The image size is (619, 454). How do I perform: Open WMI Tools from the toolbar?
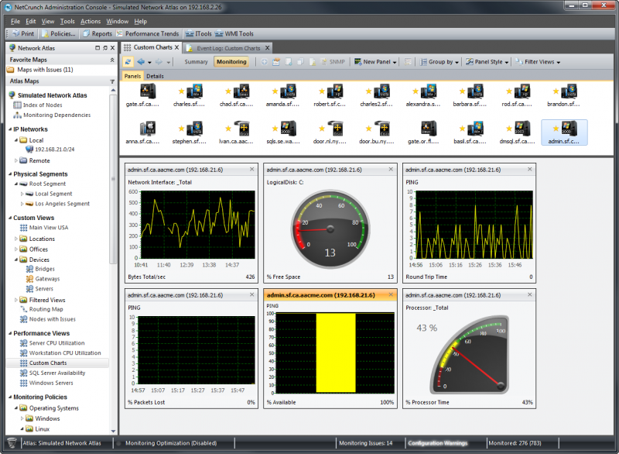(x=234, y=33)
